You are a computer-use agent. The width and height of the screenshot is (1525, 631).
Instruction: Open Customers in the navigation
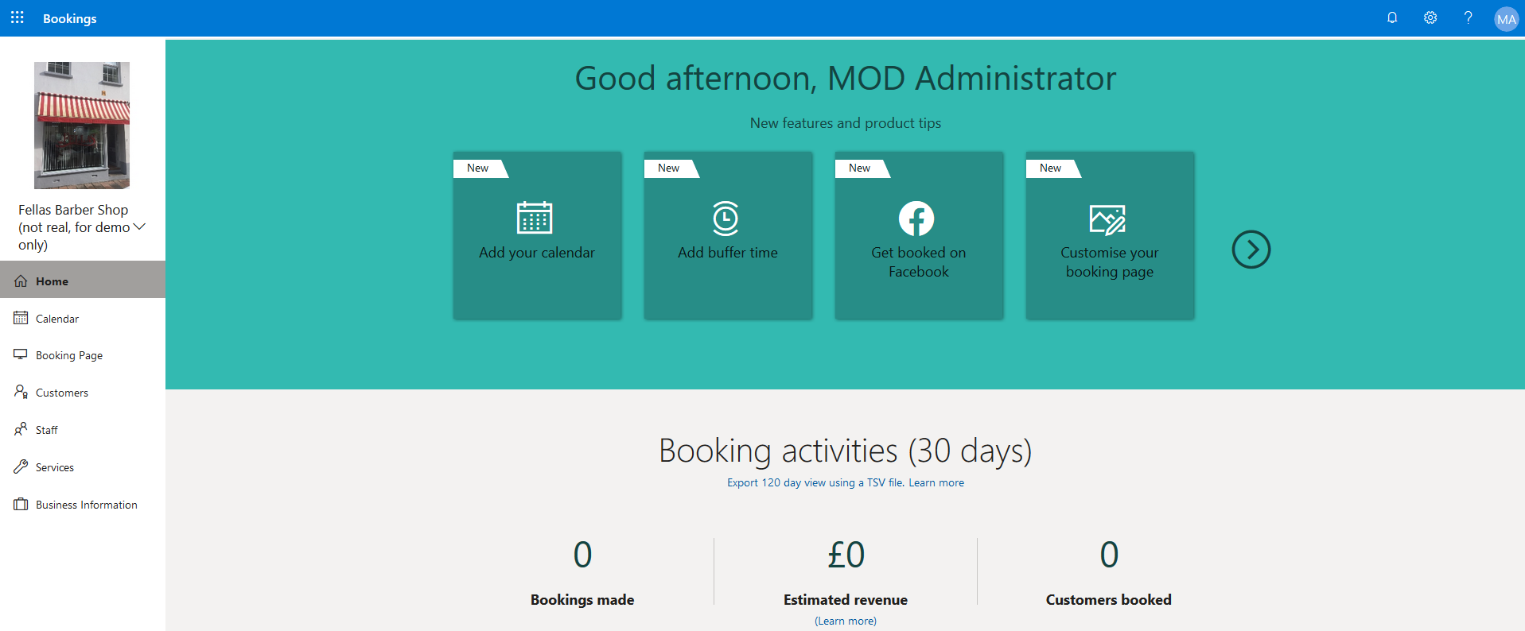pos(83,393)
